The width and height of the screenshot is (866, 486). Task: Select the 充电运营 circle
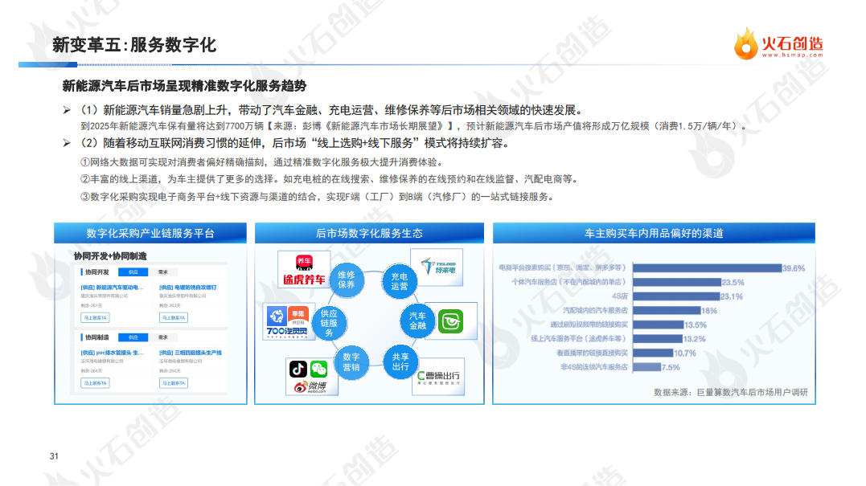point(400,281)
